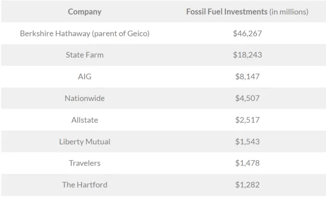Viewport: 326px width, 197px height.
Task: Click the 'parent of Geico' text
Action: tap(121, 34)
